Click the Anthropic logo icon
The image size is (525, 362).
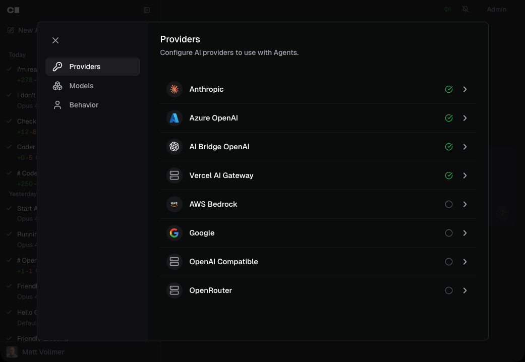(174, 89)
